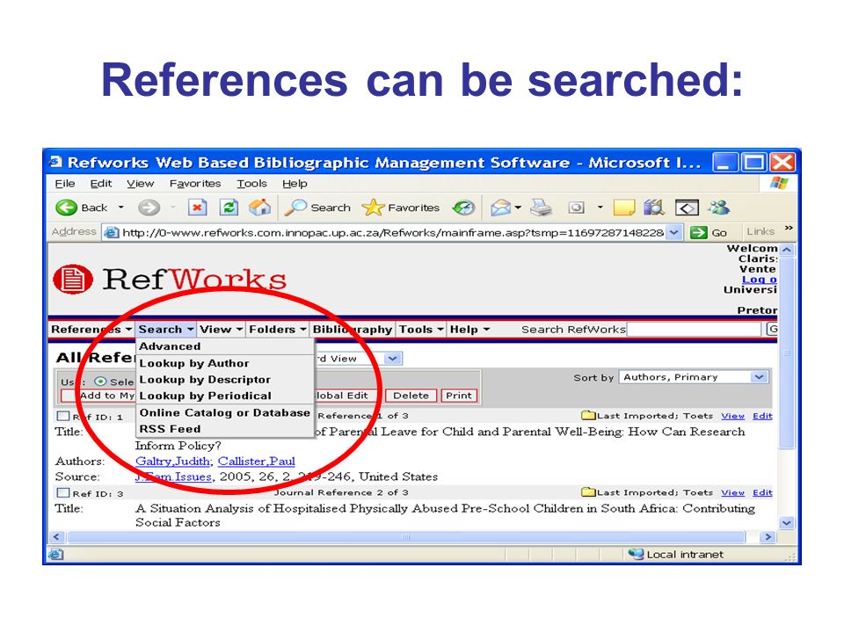Click the horizontal scrollbar right arrow

768,536
